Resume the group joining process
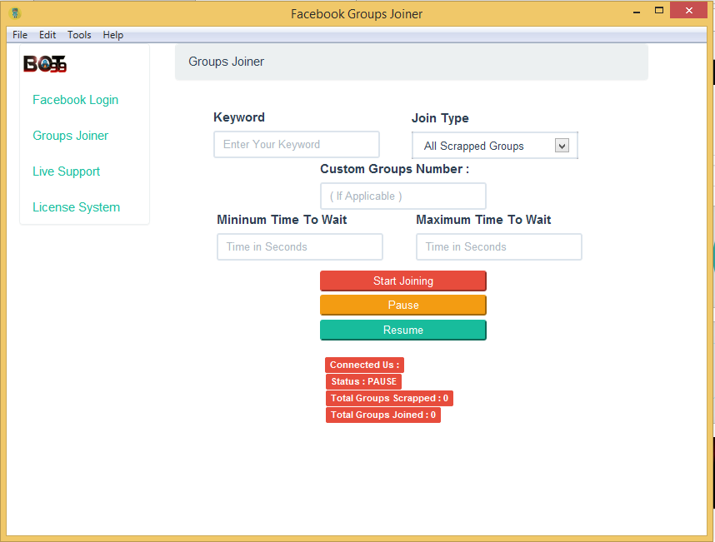This screenshot has width=715, height=542. (x=402, y=330)
